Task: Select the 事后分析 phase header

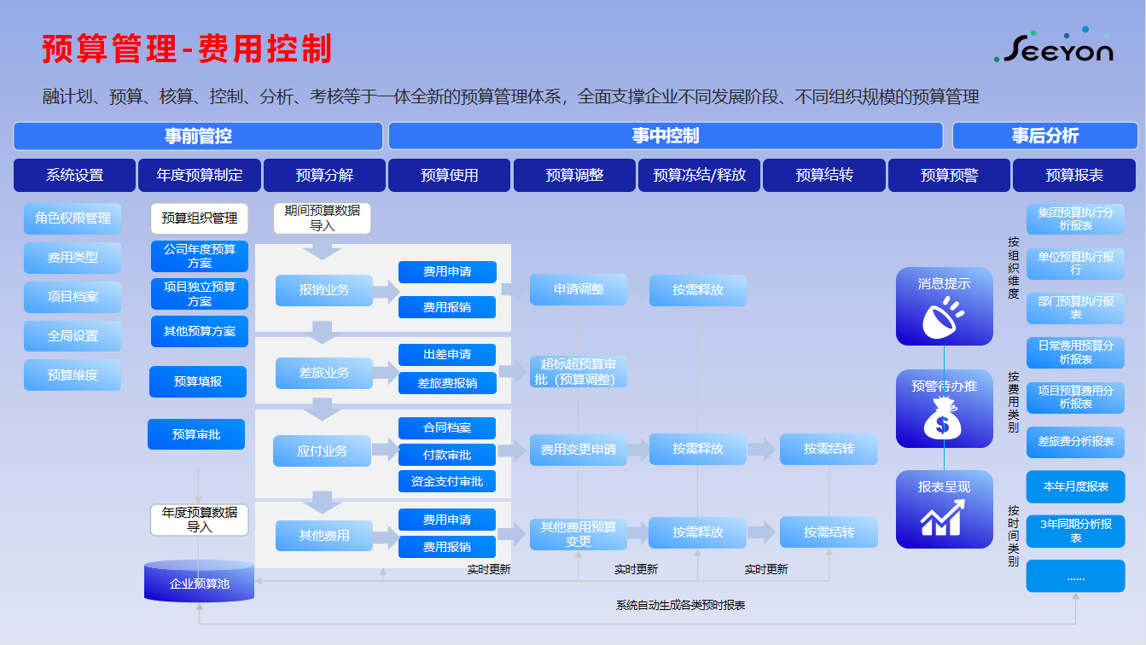Action: coord(1044,137)
